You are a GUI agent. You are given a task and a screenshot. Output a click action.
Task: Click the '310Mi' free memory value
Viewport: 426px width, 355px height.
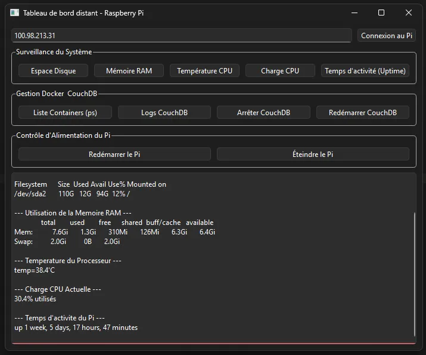[x=118, y=232]
